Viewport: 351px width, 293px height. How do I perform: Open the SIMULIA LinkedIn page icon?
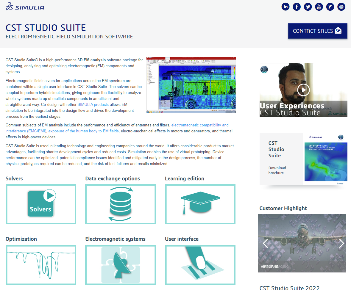point(286,7)
